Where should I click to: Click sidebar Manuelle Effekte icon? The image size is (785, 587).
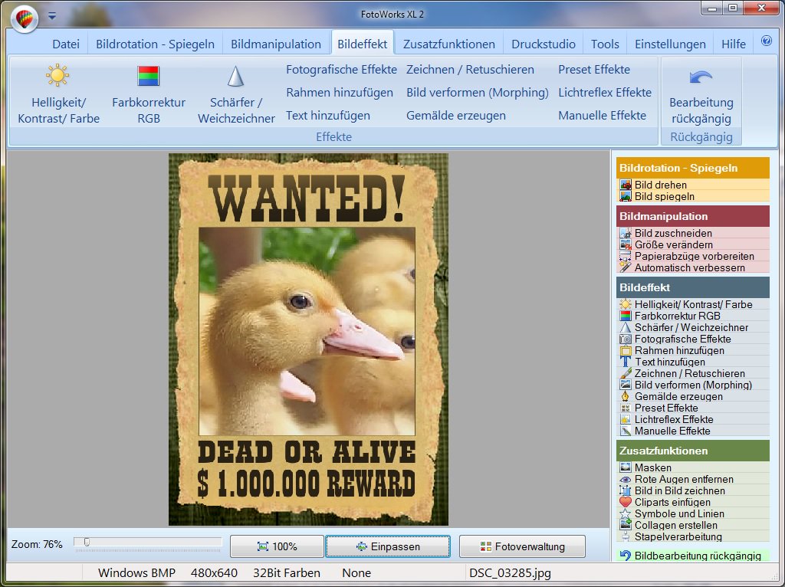626,431
